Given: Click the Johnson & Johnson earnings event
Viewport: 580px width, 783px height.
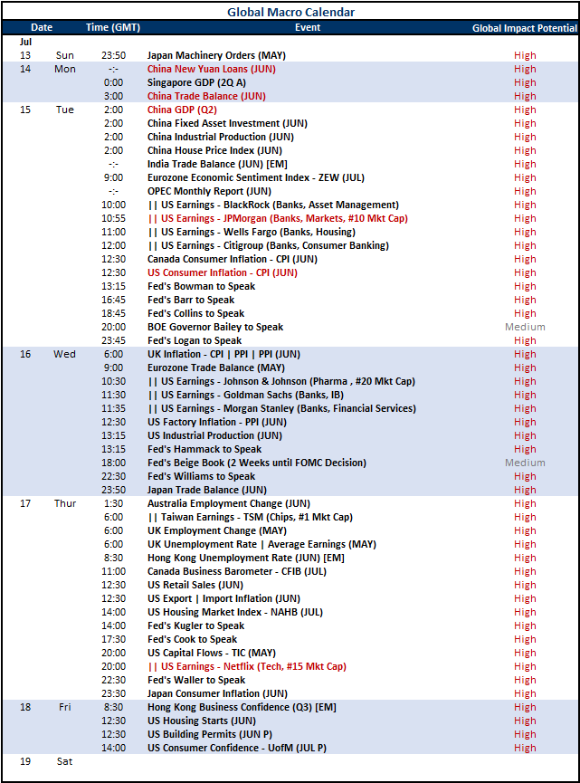Looking at the screenshot, I should [281, 381].
